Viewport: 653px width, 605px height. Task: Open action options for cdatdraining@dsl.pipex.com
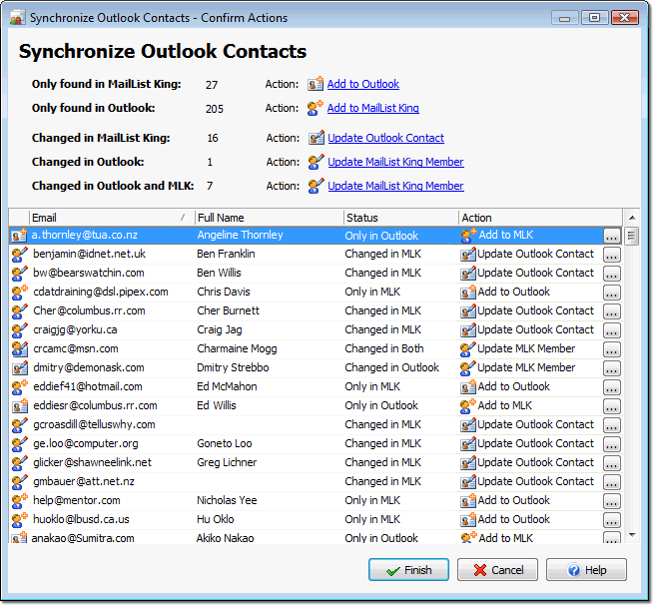click(x=611, y=293)
